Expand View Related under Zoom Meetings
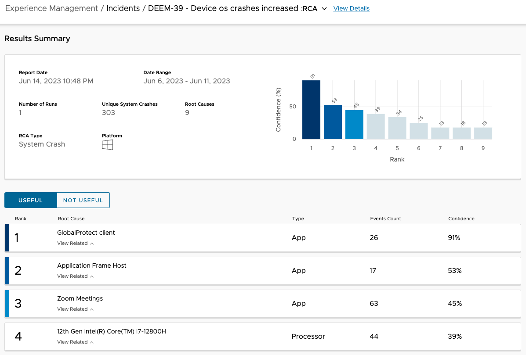The height and width of the screenshot is (355, 526). click(x=75, y=309)
